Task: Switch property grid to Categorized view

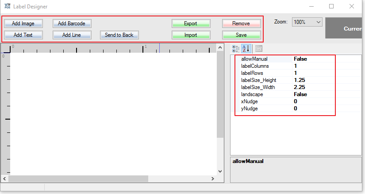Action: (235, 49)
